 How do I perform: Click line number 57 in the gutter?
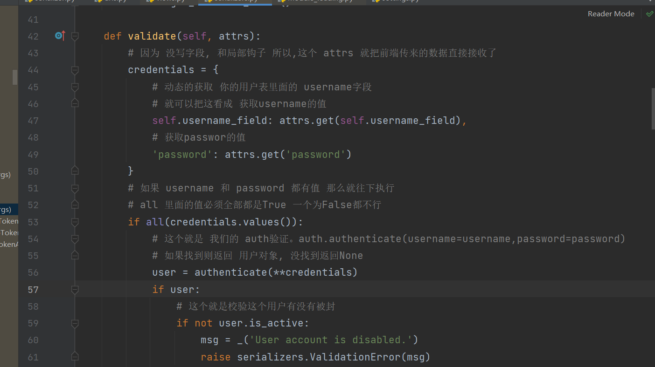(x=33, y=289)
